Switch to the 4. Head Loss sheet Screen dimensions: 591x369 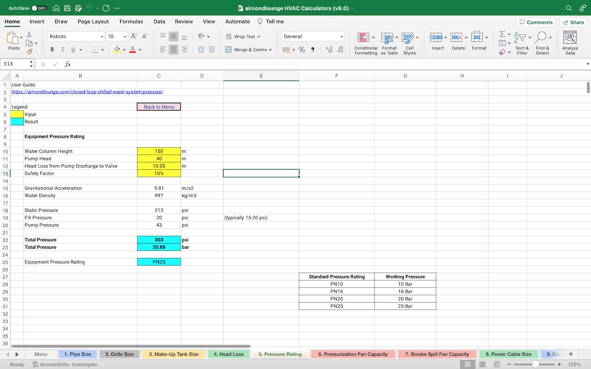[x=229, y=354]
